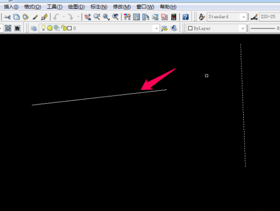
Task: Click layer 0 color square
Action: click(70, 28)
